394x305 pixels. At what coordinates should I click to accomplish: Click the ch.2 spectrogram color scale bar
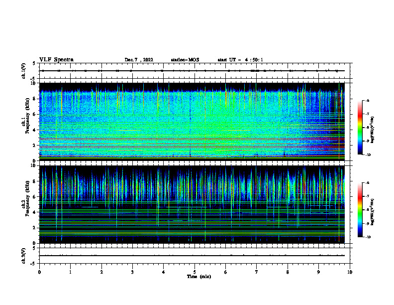point(360,210)
